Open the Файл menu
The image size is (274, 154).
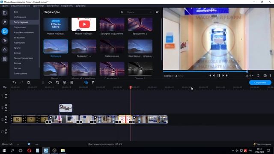(x=5, y=6)
